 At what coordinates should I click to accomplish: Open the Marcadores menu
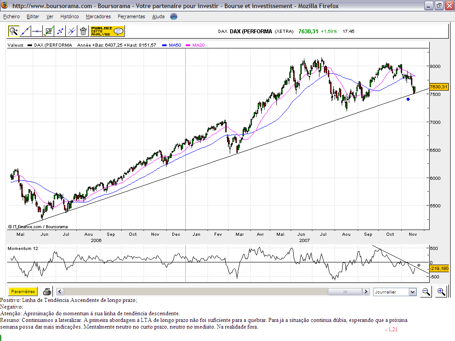click(x=98, y=16)
